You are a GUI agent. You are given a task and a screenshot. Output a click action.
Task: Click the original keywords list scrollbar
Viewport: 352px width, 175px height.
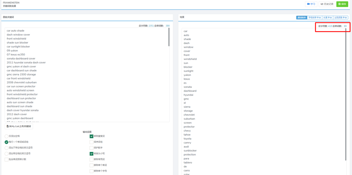(x=169, y=37)
